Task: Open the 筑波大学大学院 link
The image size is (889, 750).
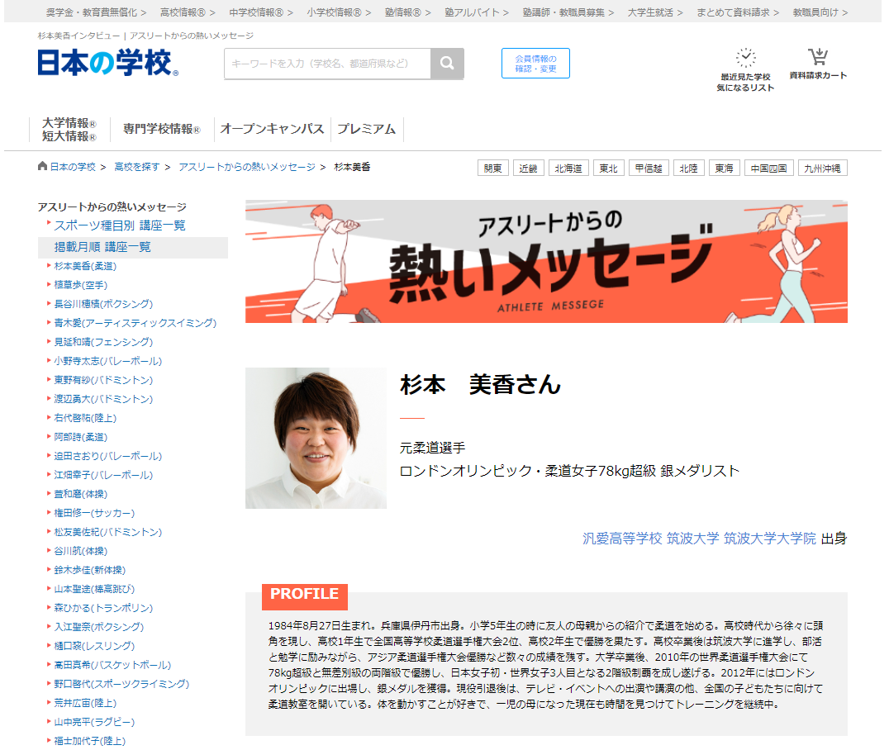Action: click(x=769, y=539)
